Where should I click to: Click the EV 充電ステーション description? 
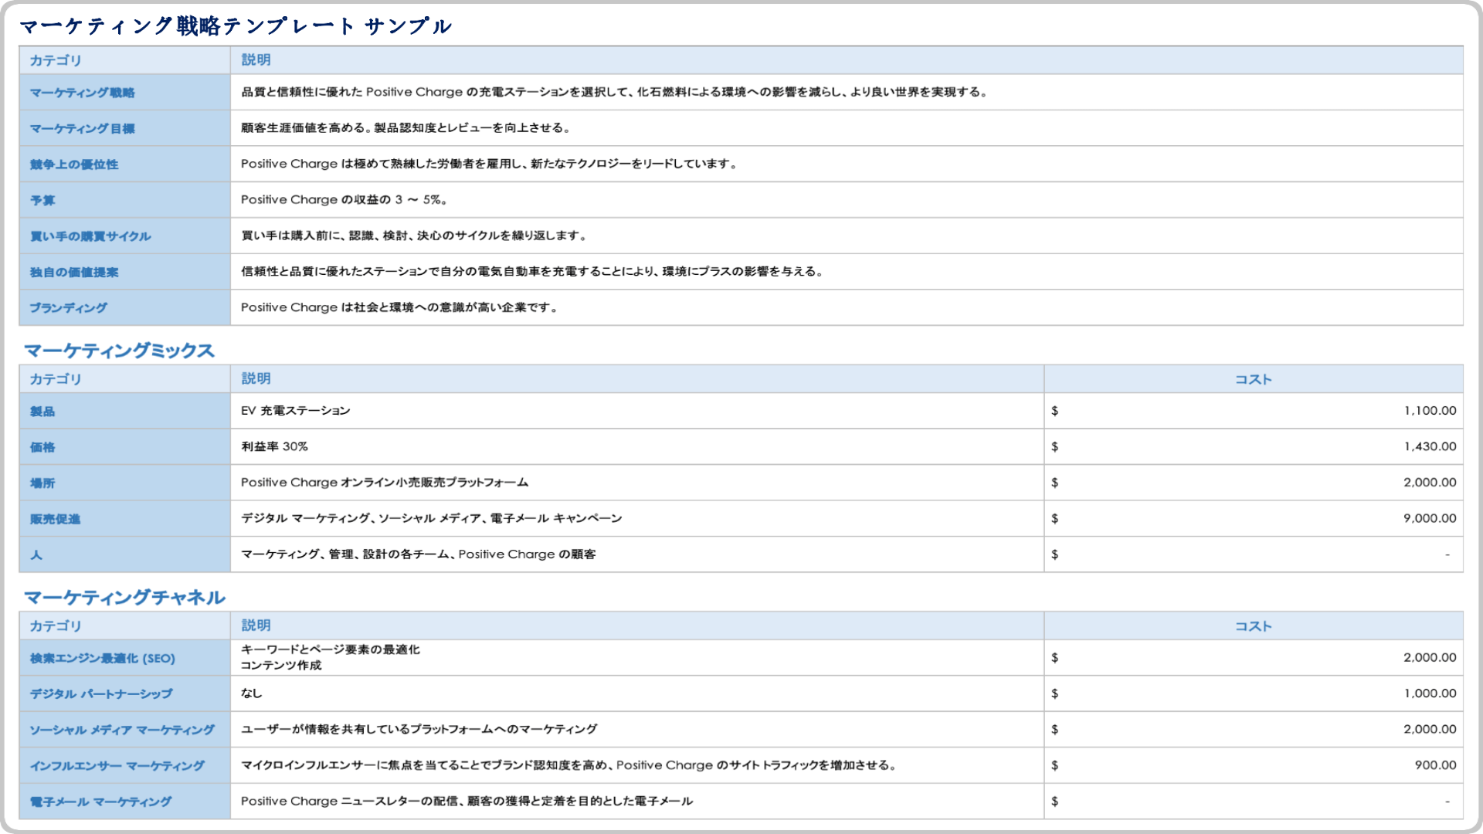pyautogui.click(x=296, y=411)
